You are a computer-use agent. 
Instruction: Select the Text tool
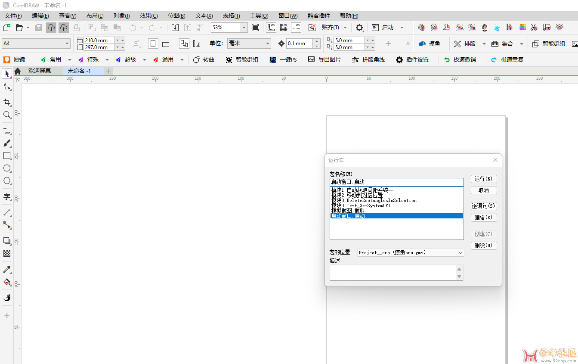point(7,197)
